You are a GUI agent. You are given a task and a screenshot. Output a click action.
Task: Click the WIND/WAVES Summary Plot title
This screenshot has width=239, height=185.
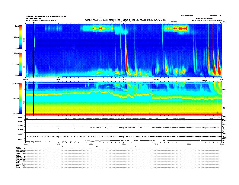pos(125,20)
